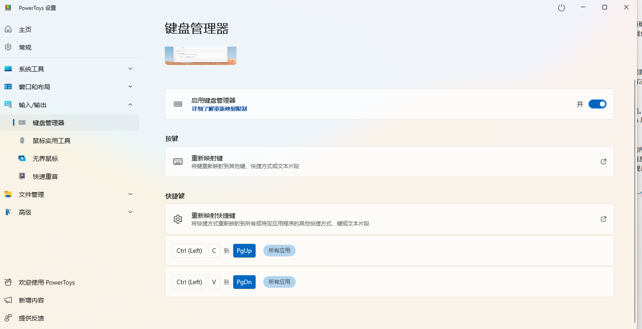Viewport: 642px width, 329px height.
Task: Click the PowerToys app logo icon
Action: click(8, 8)
